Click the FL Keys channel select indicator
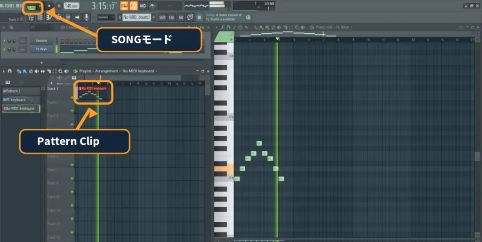 coord(56,49)
